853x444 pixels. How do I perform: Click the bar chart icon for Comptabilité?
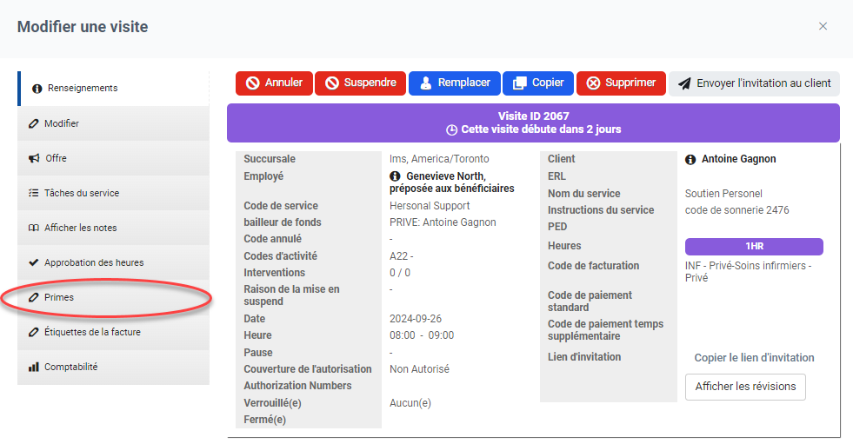[x=34, y=368]
